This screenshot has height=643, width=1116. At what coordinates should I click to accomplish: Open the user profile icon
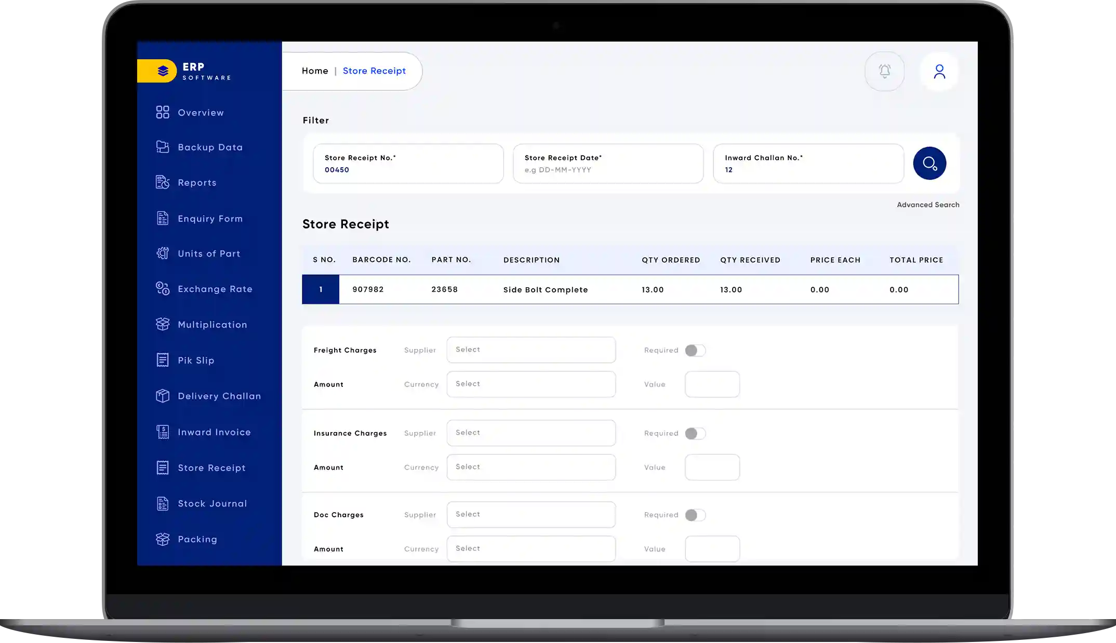coord(939,71)
